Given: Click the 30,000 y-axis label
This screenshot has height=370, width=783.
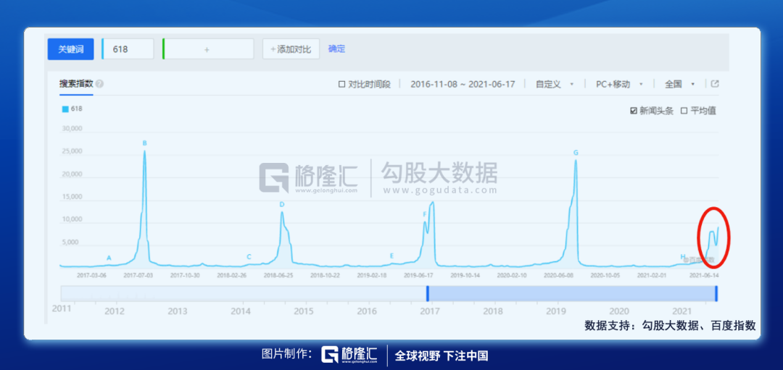Looking at the screenshot, I should 71,129.
